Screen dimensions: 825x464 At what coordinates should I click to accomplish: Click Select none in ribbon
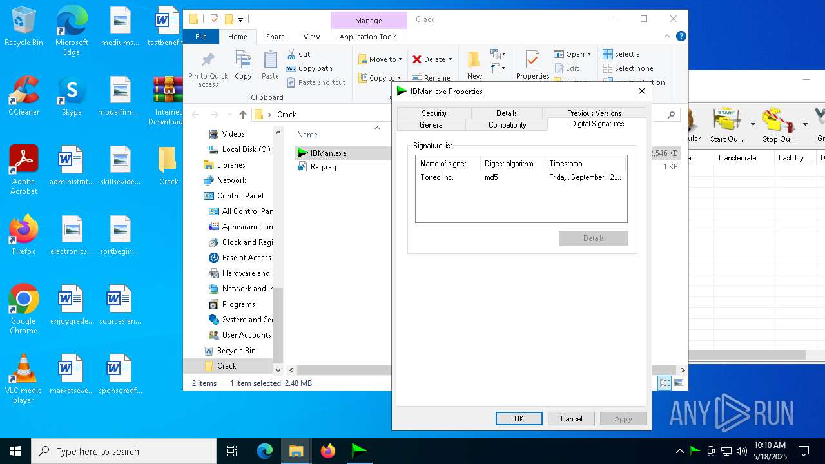(628, 68)
